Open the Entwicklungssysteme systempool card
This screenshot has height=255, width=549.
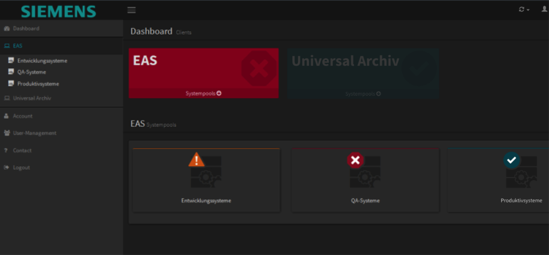(206, 180)
